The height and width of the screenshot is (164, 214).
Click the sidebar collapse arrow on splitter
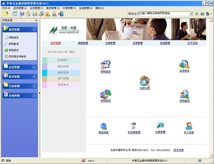(x=39, y=93)
